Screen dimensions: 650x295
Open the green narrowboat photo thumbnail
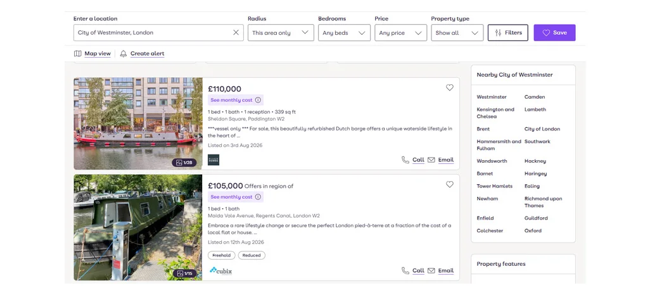coord(138,227)
